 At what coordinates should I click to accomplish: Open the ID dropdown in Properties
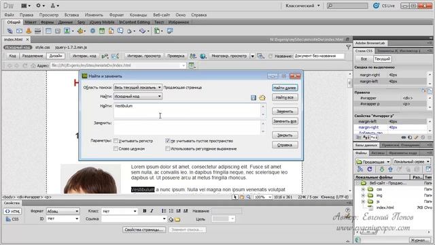click(63, 219)
